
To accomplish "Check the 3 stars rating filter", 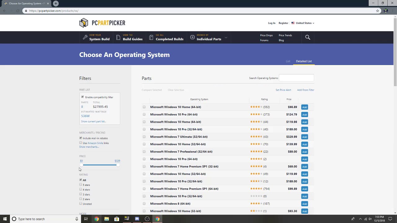I will [81, 194].
